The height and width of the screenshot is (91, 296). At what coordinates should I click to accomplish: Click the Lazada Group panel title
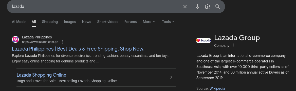click(237, 38)
